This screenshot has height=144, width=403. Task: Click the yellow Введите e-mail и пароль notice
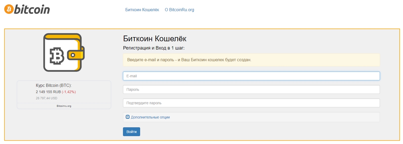pyautogui.click(x=251, y=60)
